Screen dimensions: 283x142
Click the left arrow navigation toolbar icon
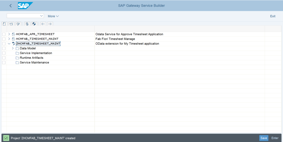pos(43,24)
